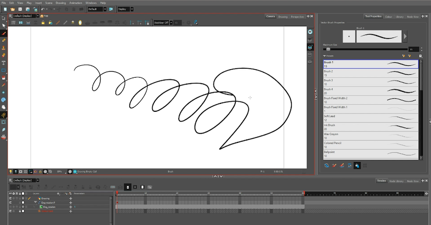This screenshot has width=431, height=225.
Task: Toggle the highlighted onion skin button in timeline toolbar
Action: (128, 187)
